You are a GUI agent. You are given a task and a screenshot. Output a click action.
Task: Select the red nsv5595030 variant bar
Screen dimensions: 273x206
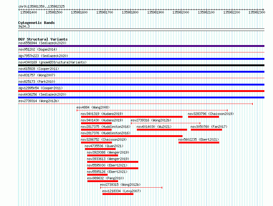point(113,168)
